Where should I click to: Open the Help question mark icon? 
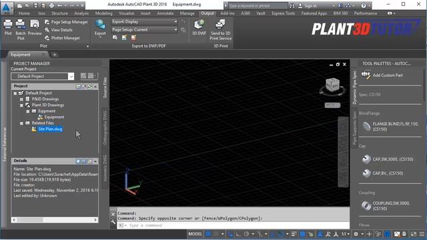[x=364, y=5]
